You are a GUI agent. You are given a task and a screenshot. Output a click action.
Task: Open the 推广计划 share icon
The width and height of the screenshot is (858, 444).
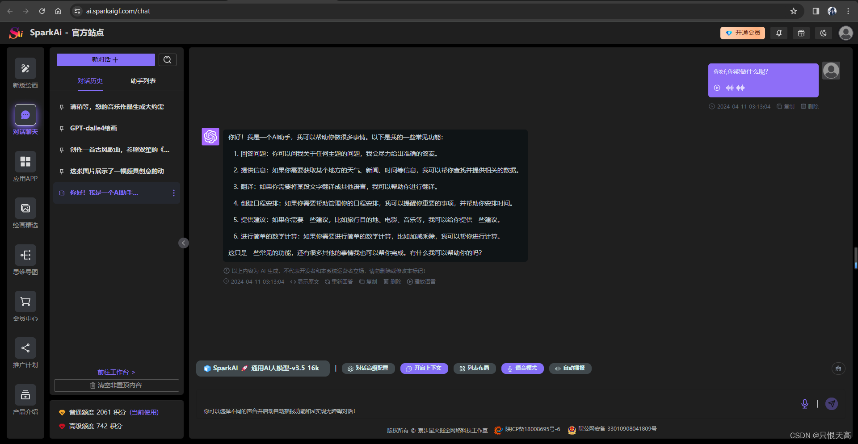coord(25,348)
